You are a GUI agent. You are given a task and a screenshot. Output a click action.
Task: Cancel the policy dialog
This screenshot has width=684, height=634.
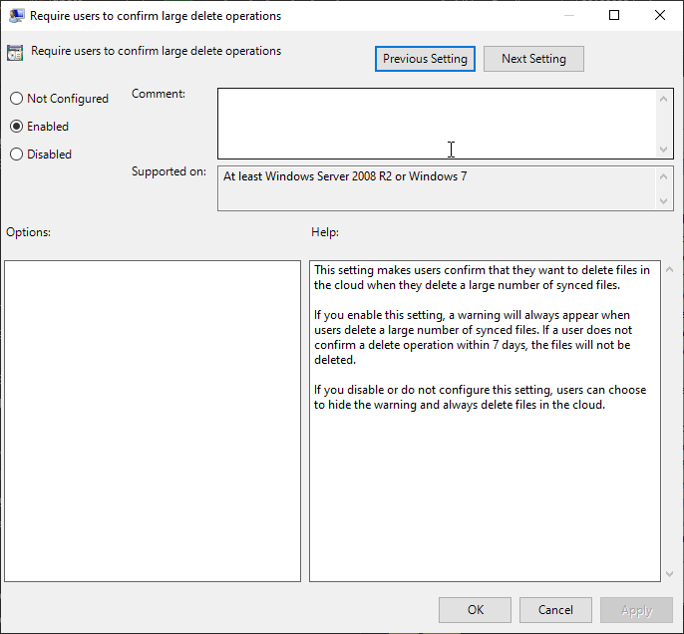tap(555, 610)
